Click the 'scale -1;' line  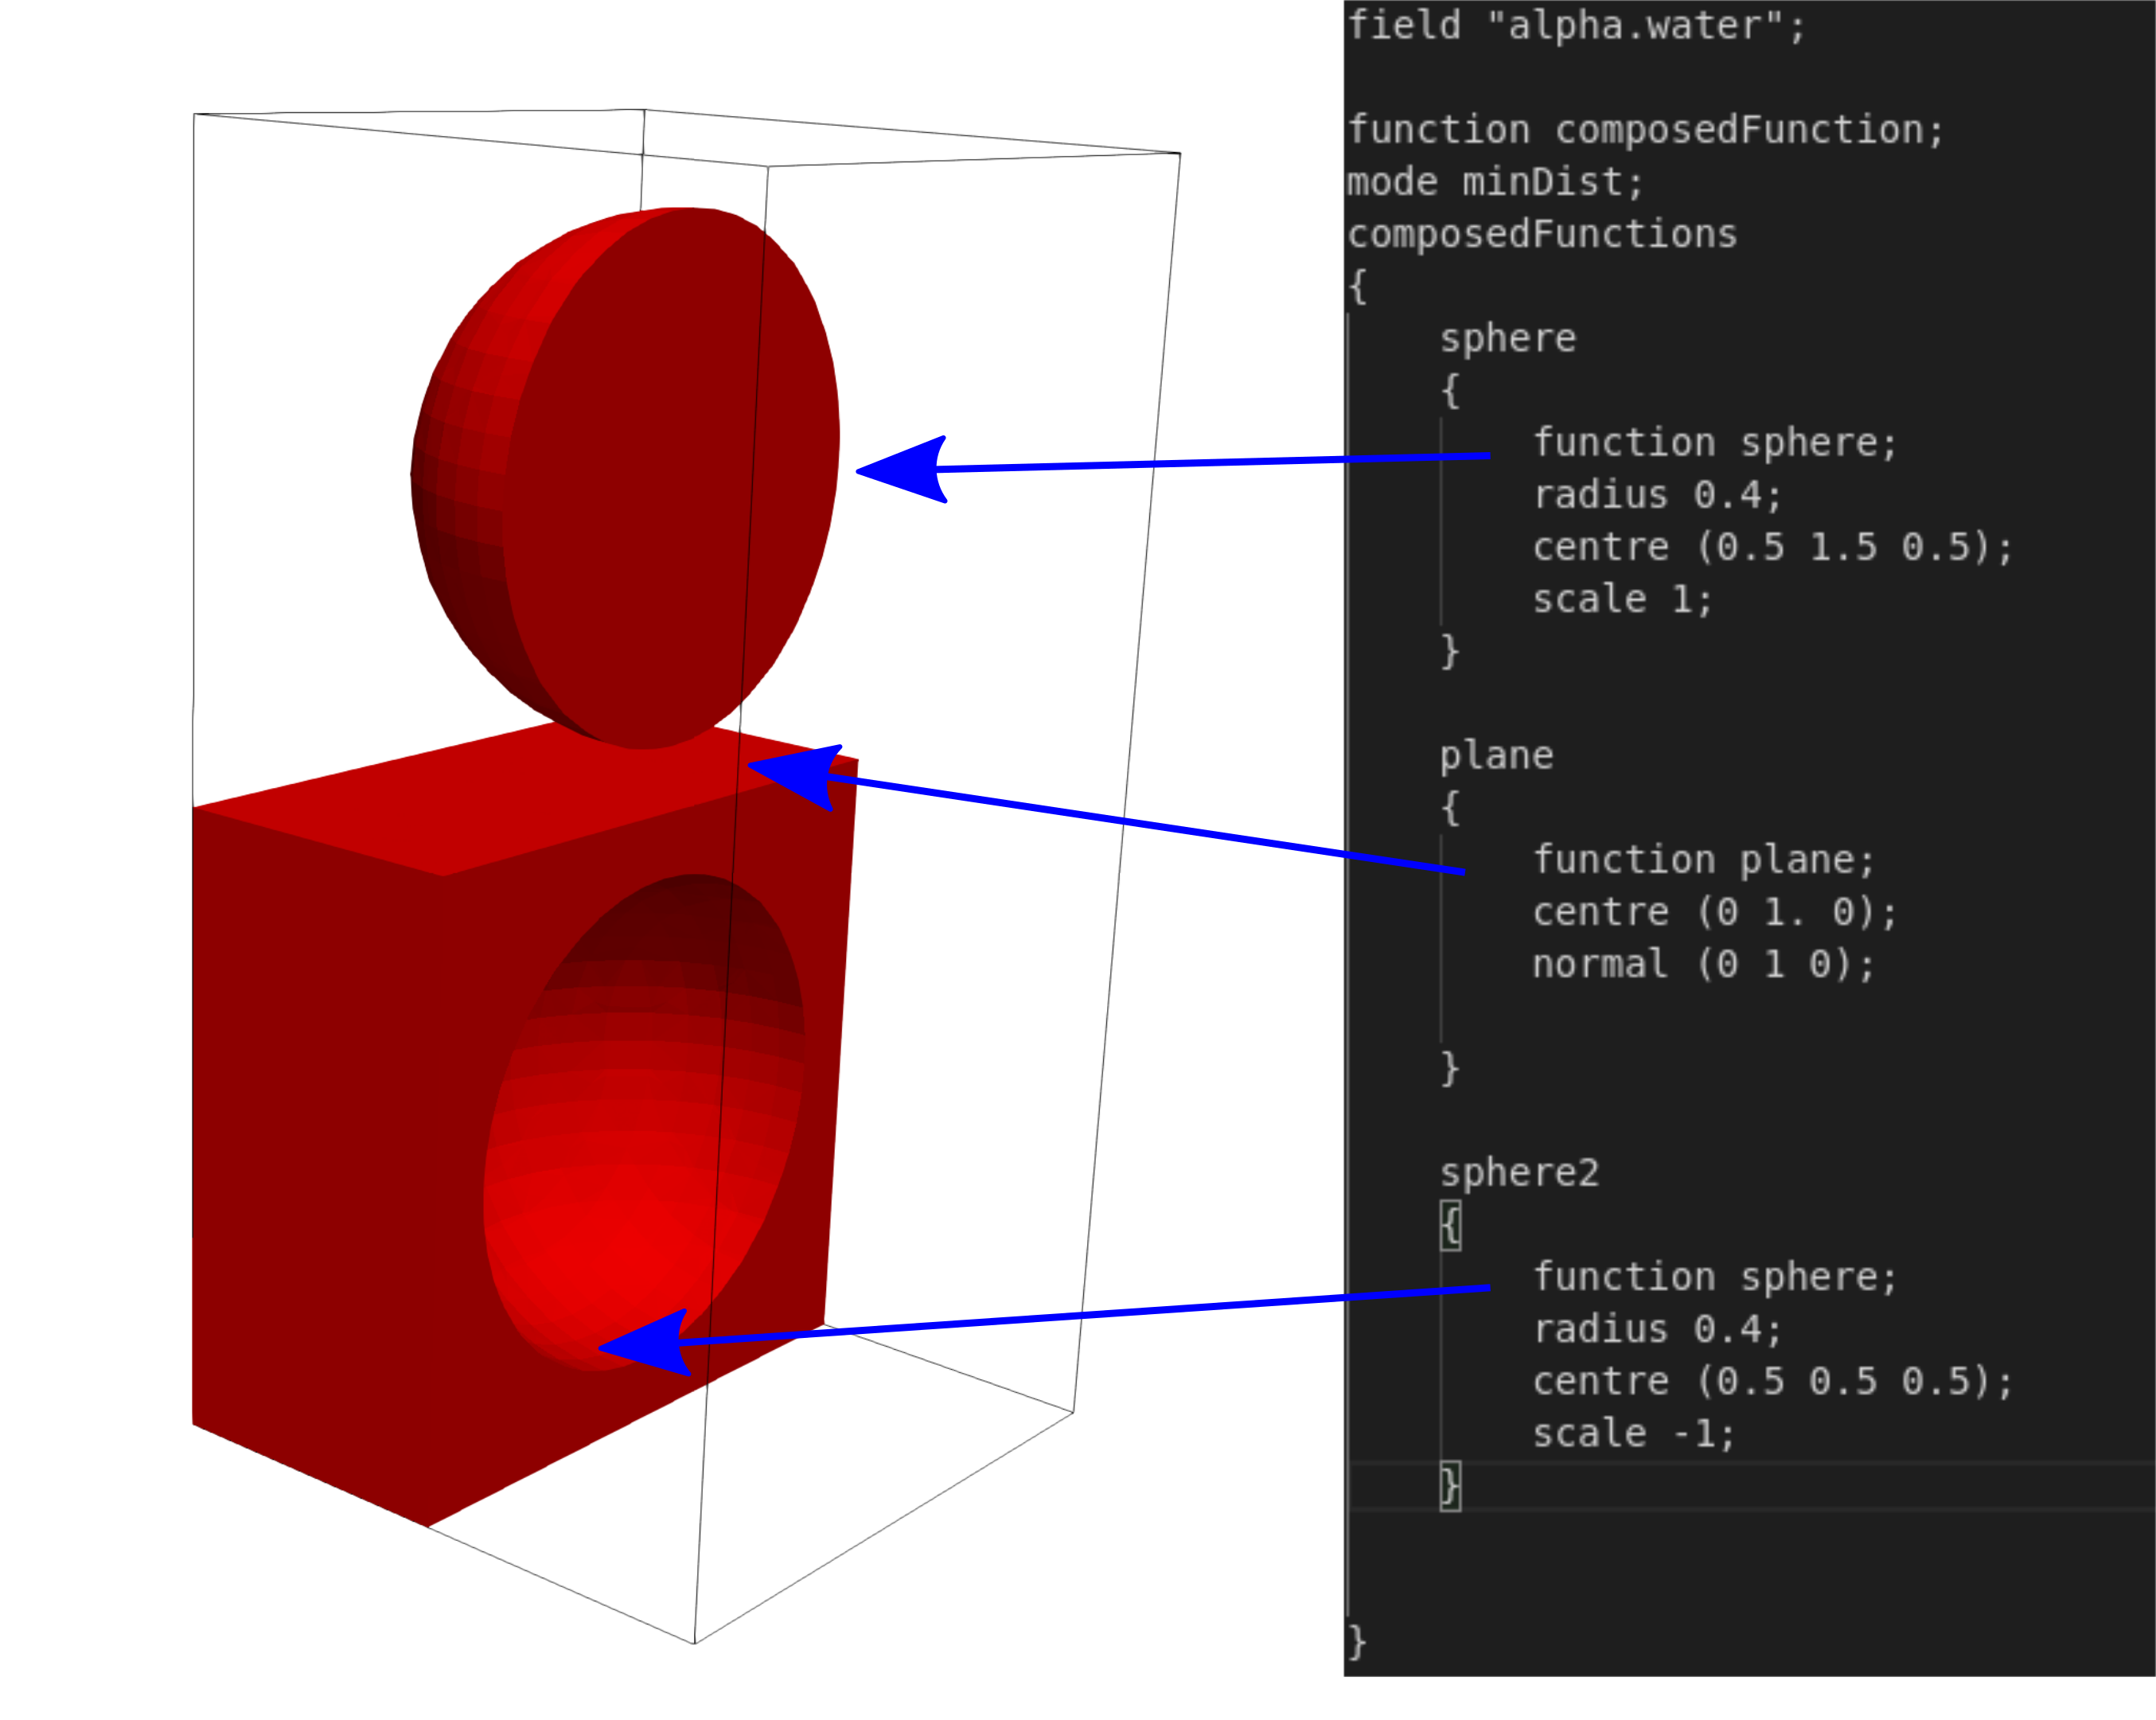tap(1634, 1434)
